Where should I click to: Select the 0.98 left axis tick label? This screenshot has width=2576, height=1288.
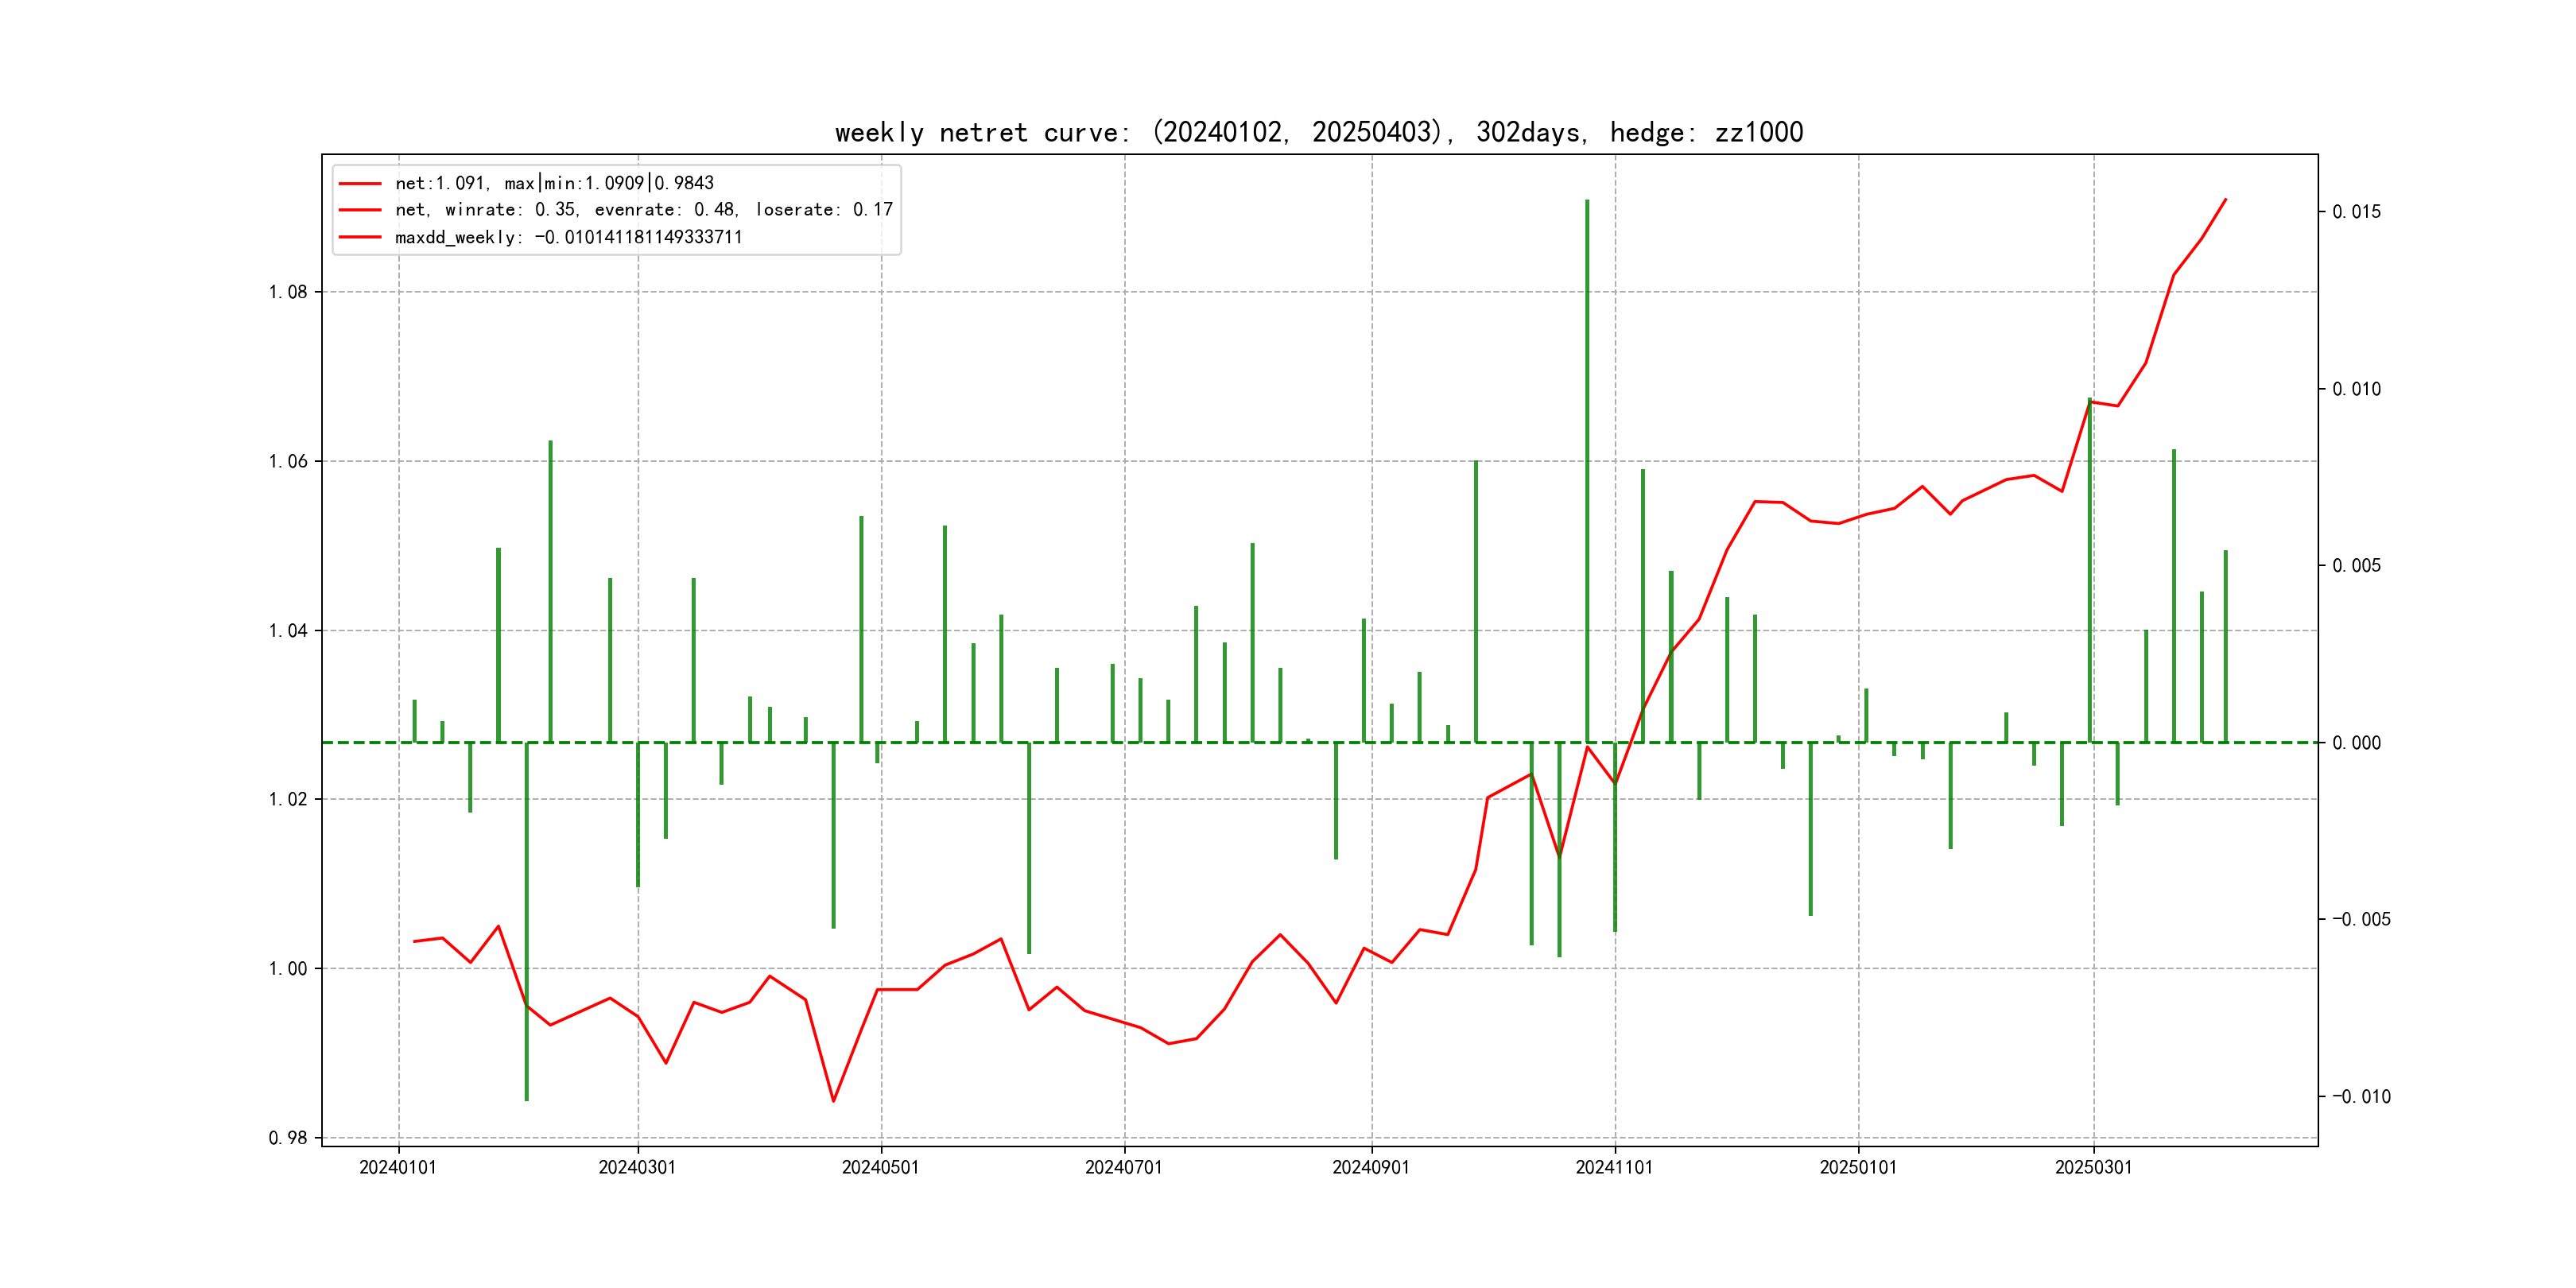pyautogui.click(x=288, y=1138)
